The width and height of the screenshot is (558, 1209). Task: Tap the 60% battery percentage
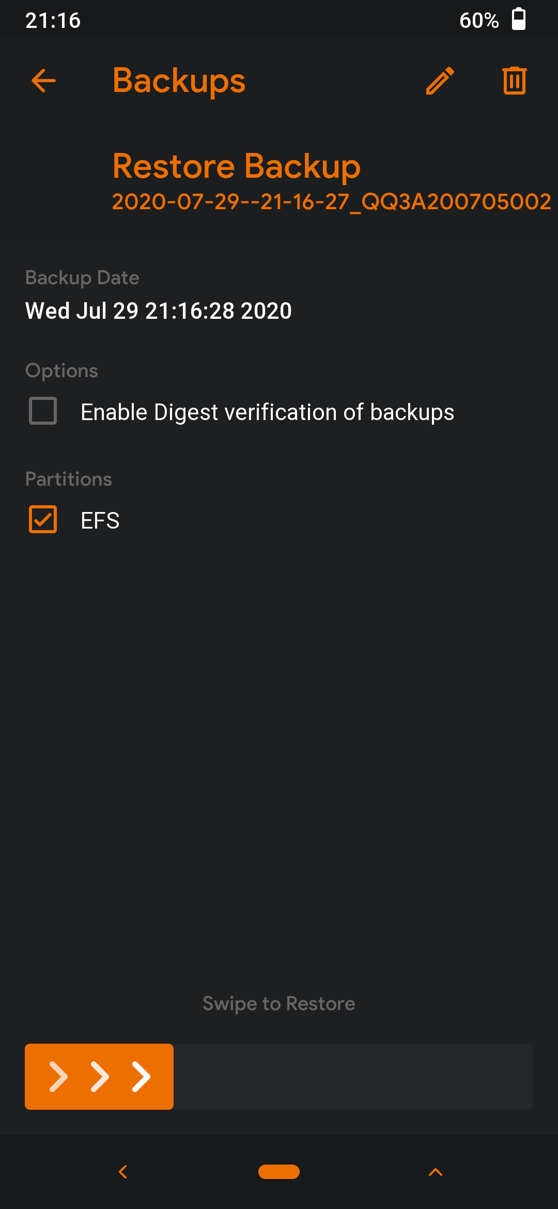479,20
